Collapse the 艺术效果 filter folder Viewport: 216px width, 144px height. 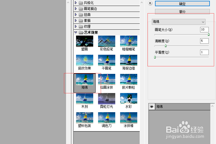point(76,32)
